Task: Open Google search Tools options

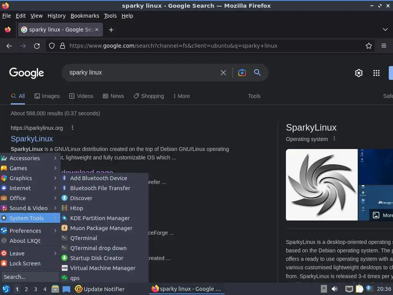Action: 254,96
